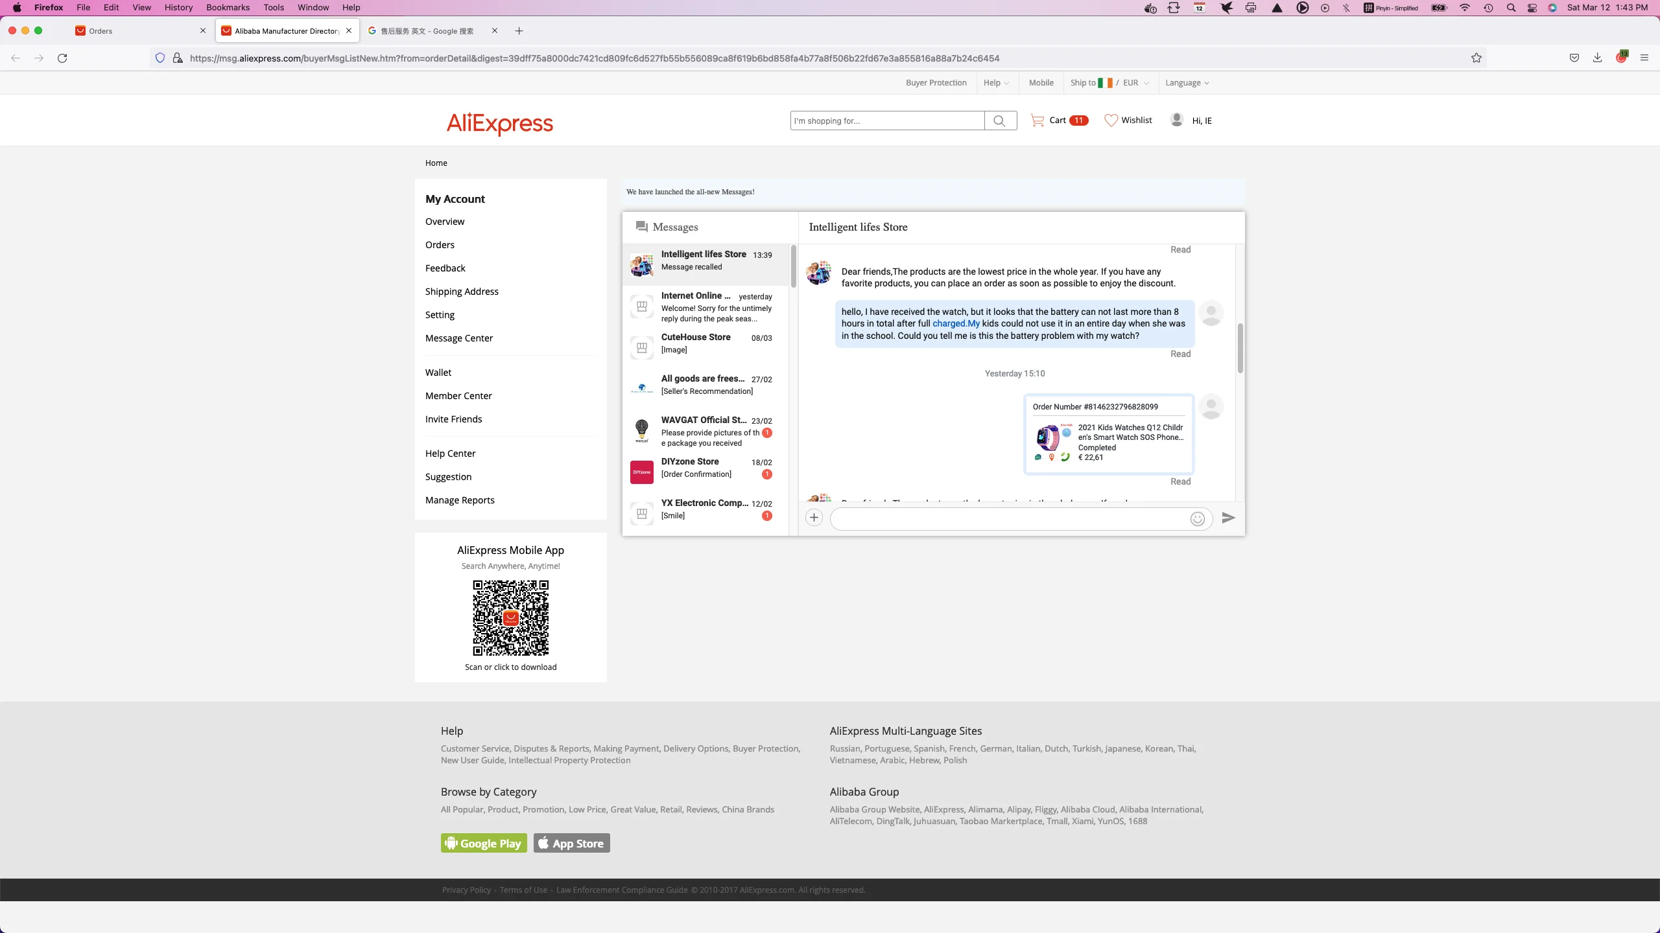Expand the Help dropdown in top bar

point(996,83)
